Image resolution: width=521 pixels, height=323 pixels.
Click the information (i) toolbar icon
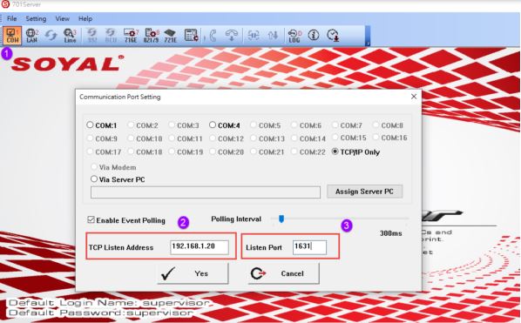[314, 35]
